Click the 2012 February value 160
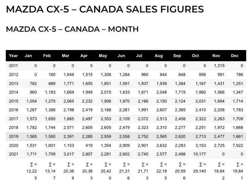Screen dimensions: 252x185 coord(52,75)
